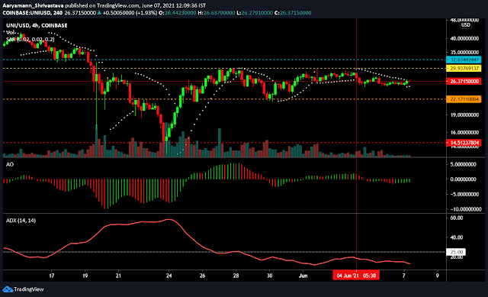Click the 0.0000000 AO axis value
This screenshot has width=488, height=297.
463,179
